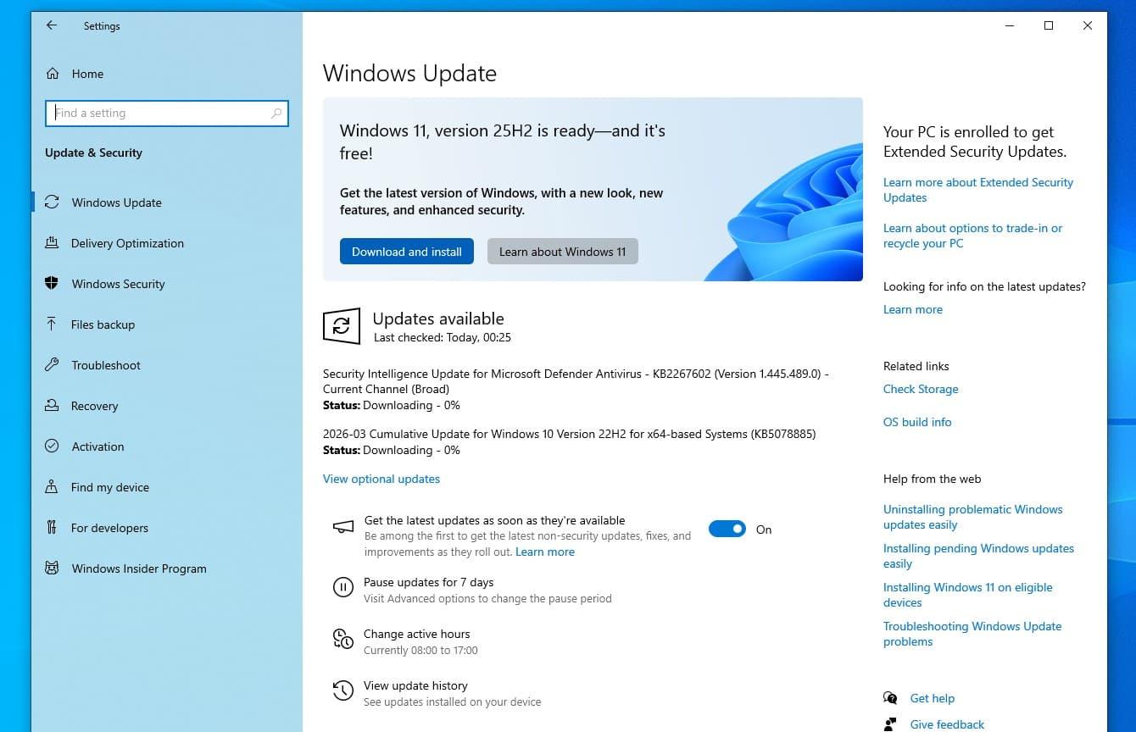Click the back arrow in Settings

click(x=52, y=25)
